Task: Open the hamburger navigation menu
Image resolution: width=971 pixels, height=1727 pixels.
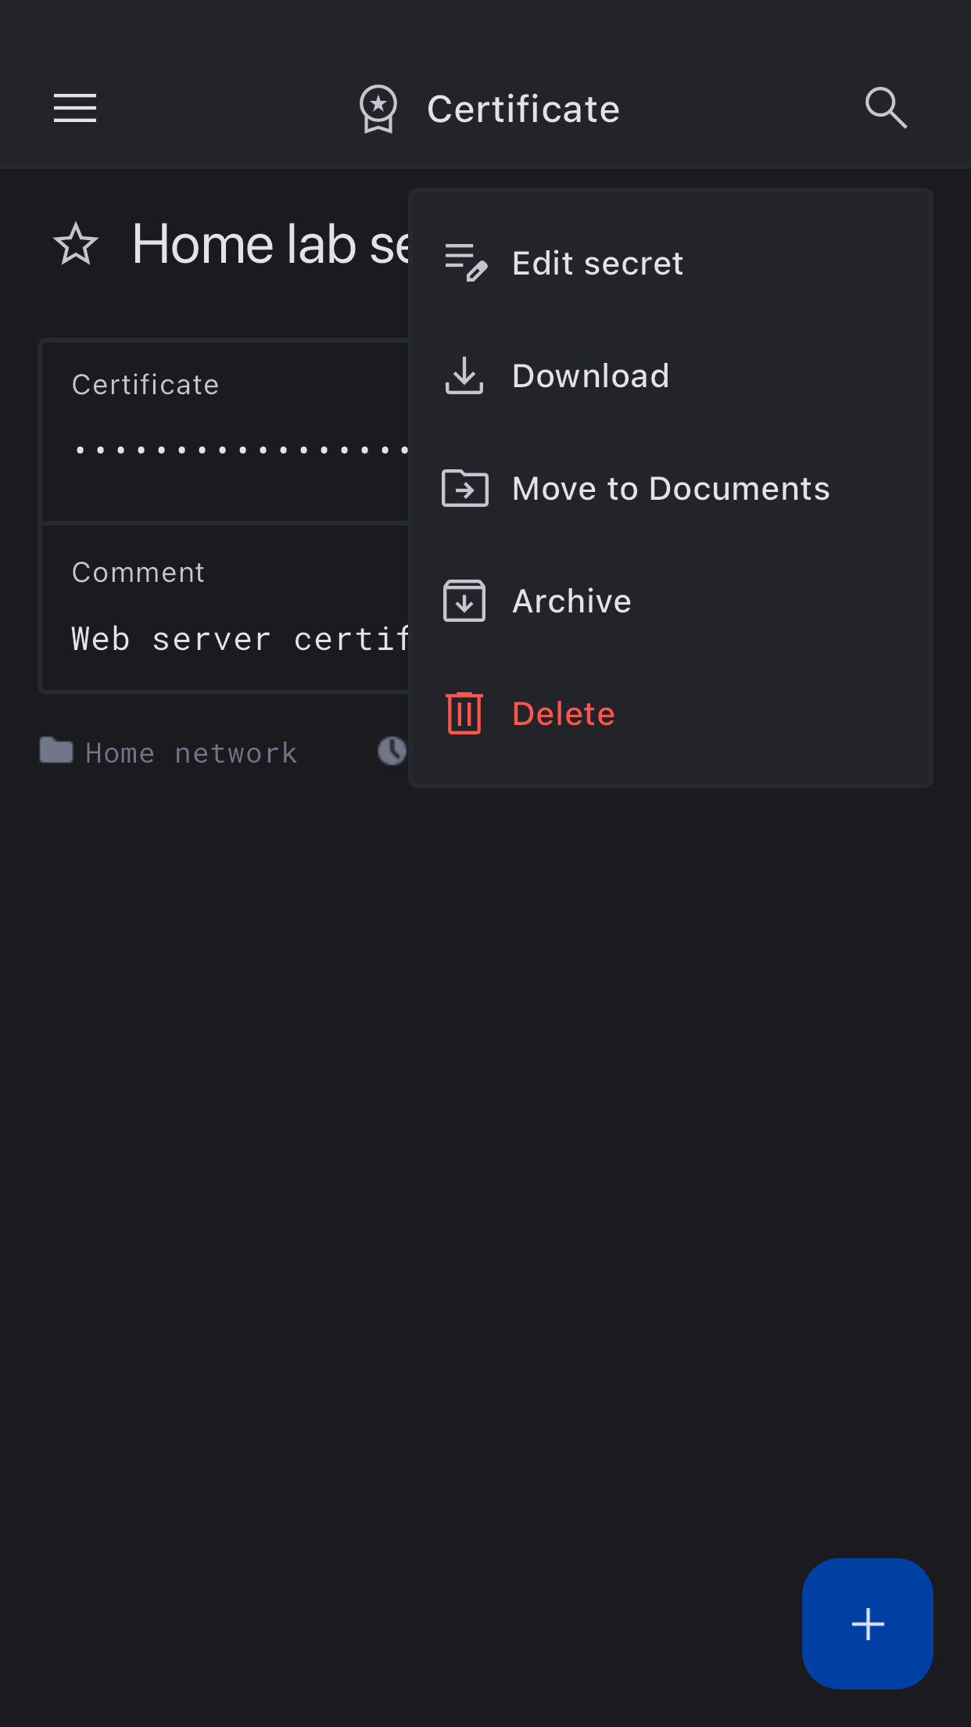Action: click(75, 108)
